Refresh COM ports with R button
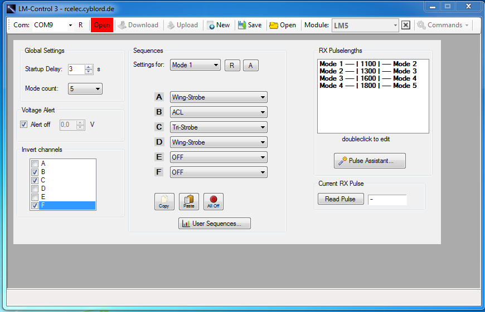Screen dimensions: 485x312 [80, 25]
